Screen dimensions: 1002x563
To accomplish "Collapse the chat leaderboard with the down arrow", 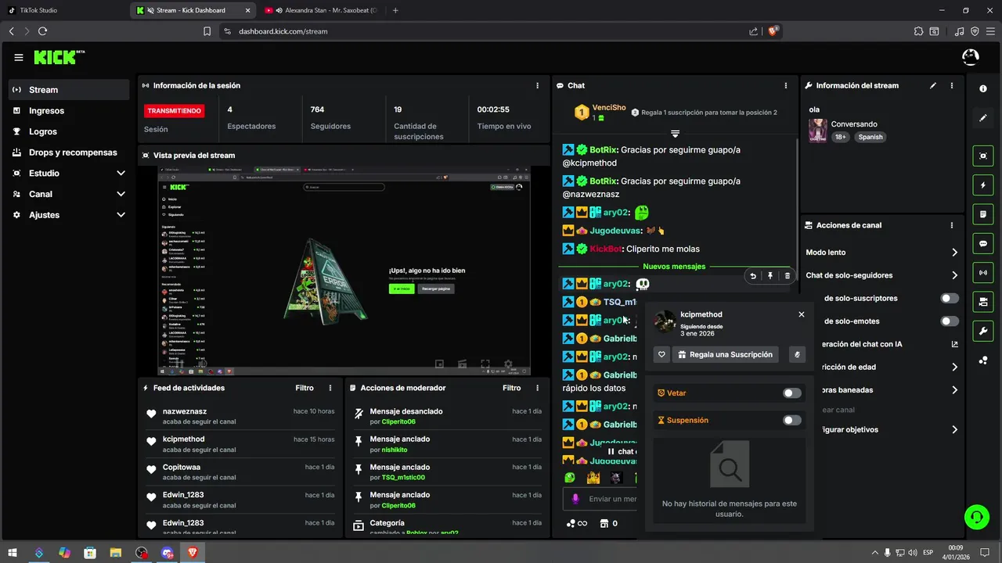I will (x=675, y=134).
